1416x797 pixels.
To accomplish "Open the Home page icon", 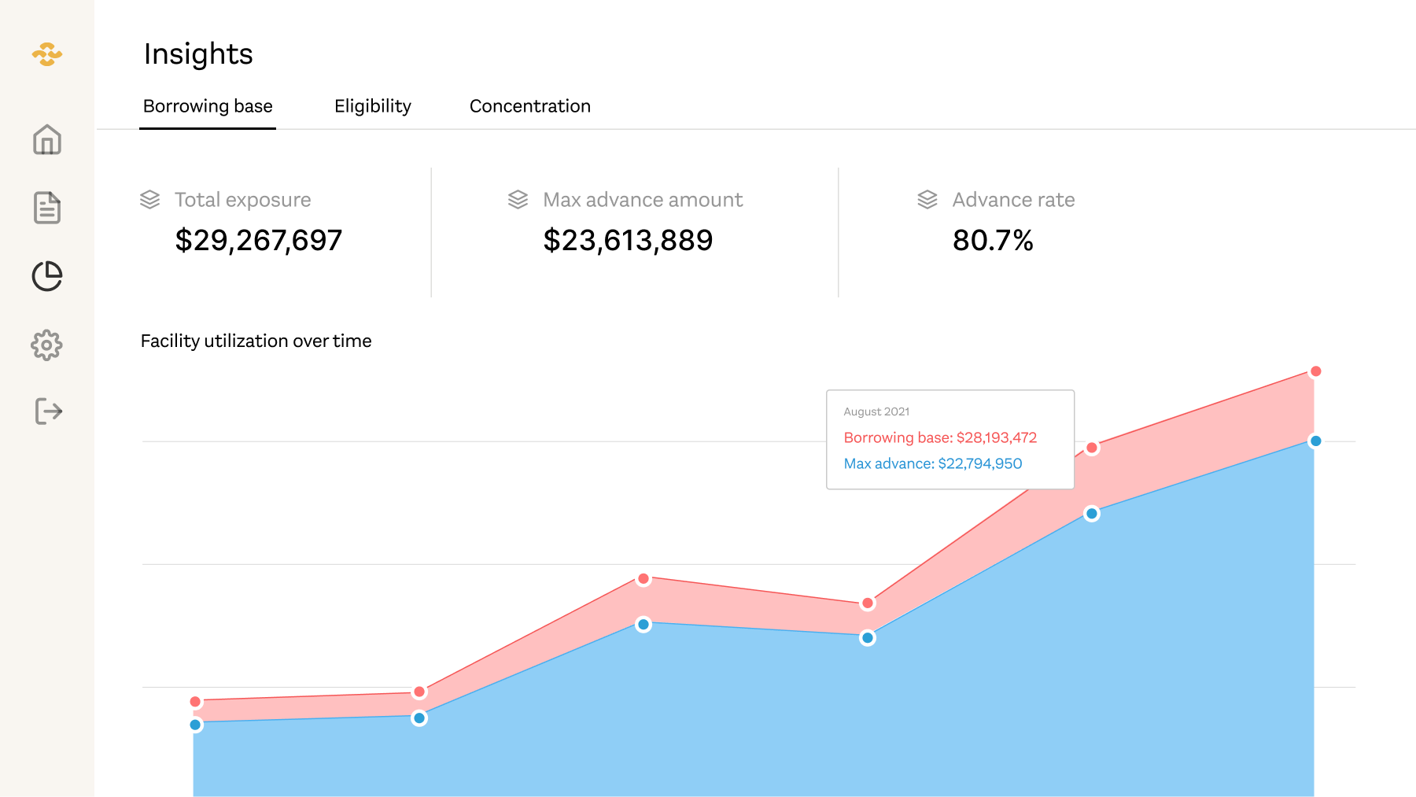I will pos(47,140).
